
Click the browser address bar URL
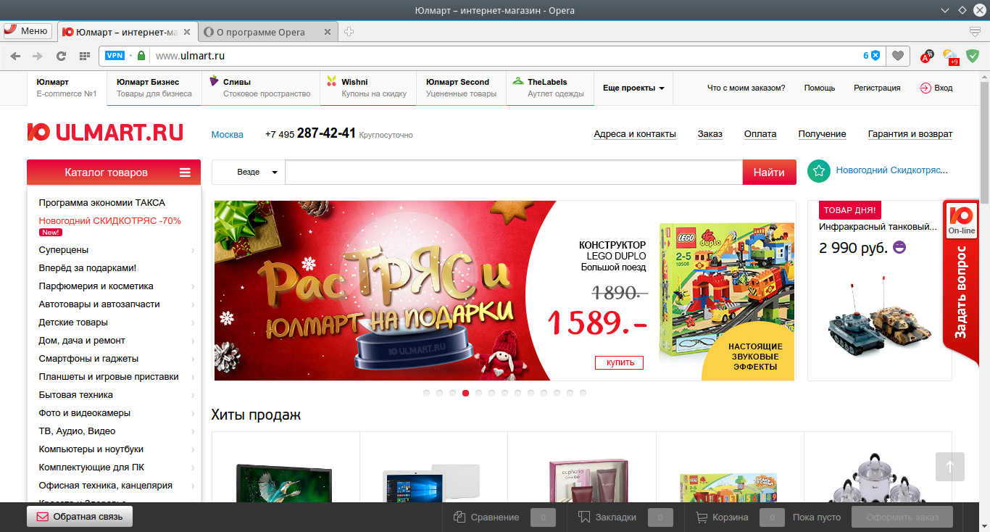191,56
